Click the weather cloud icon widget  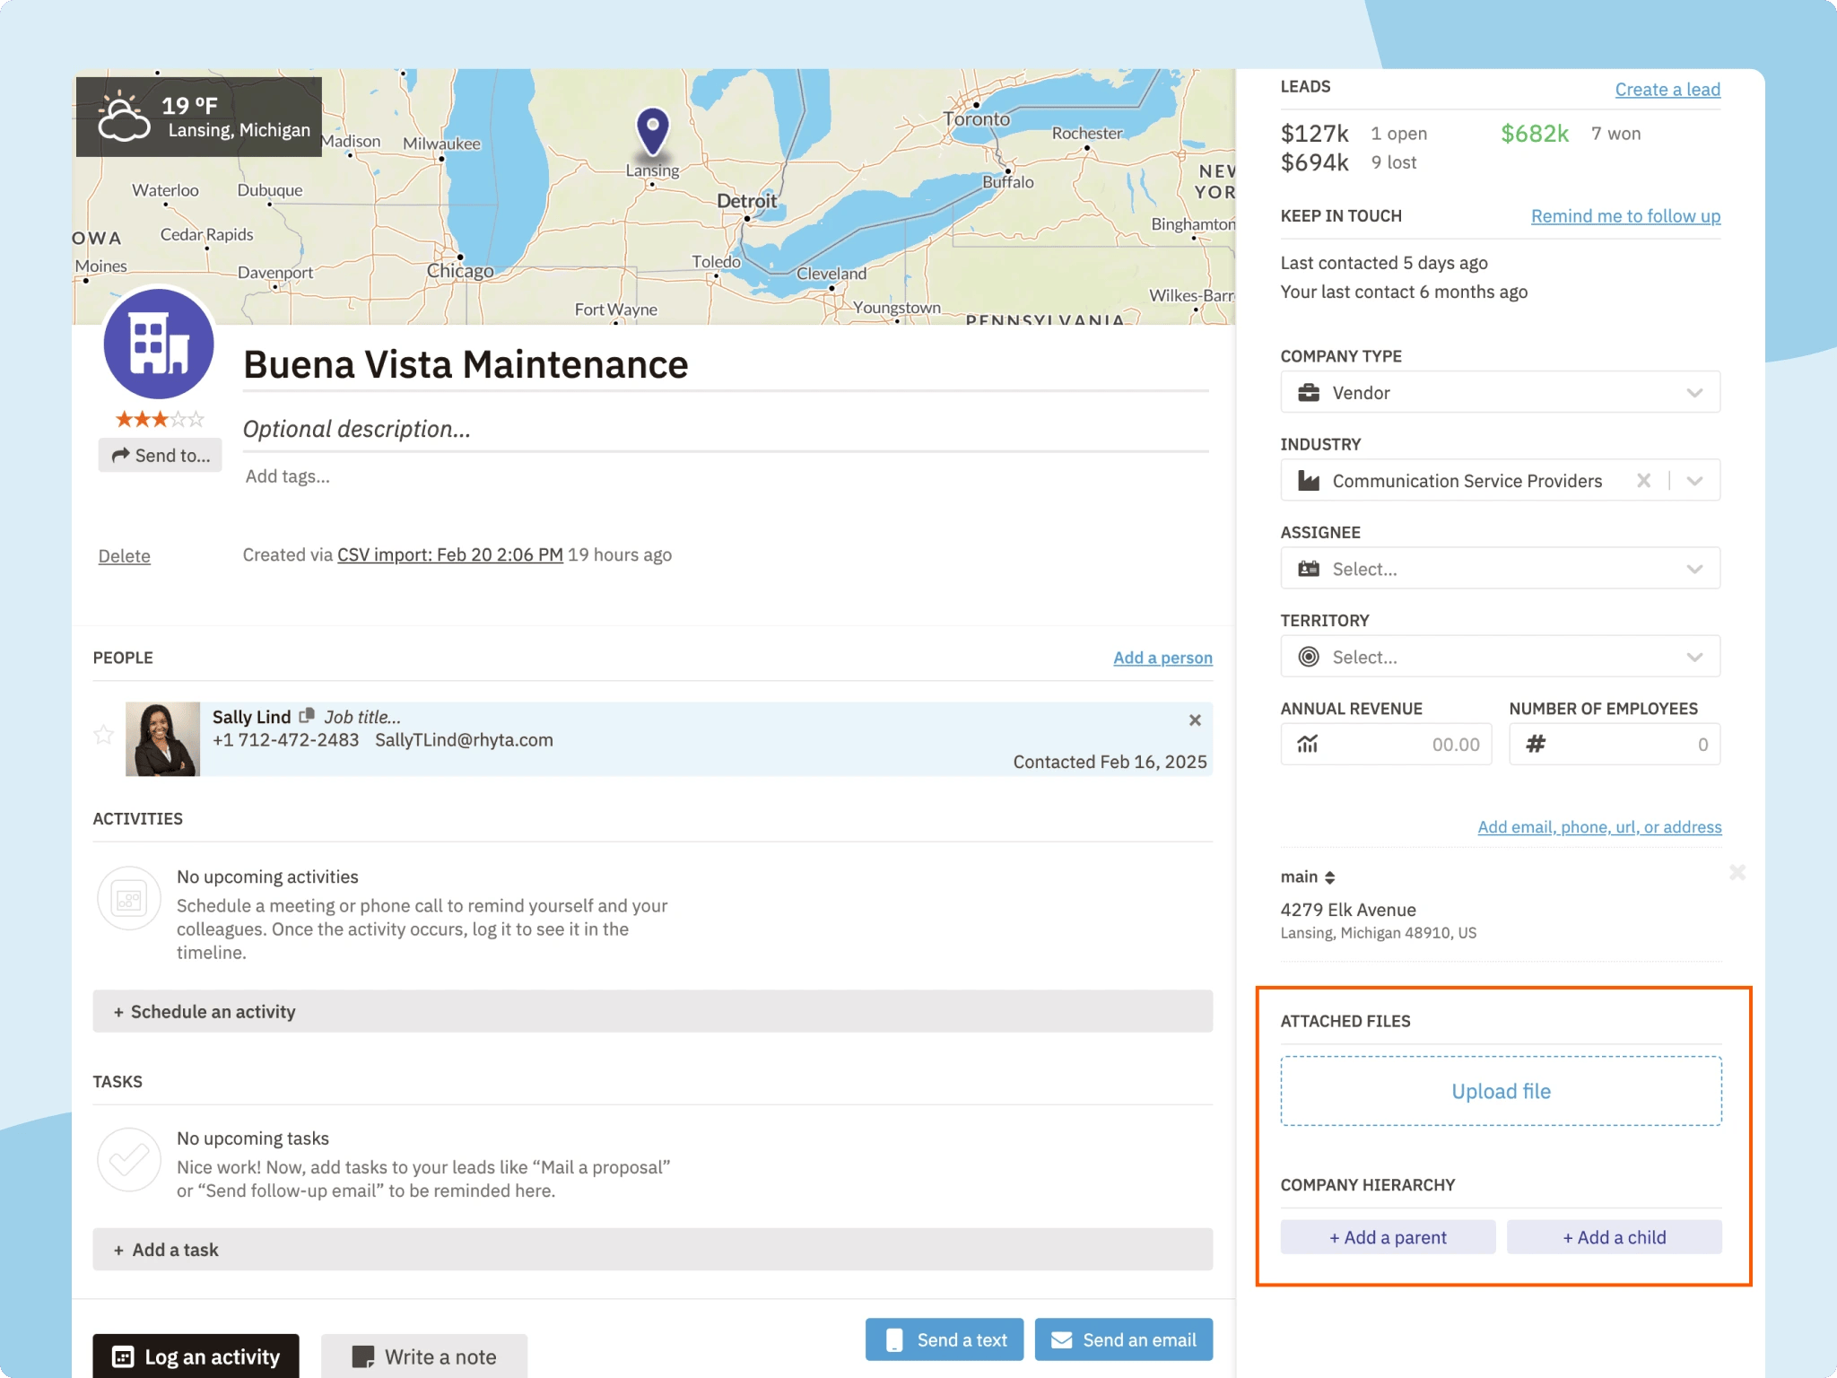124,118
